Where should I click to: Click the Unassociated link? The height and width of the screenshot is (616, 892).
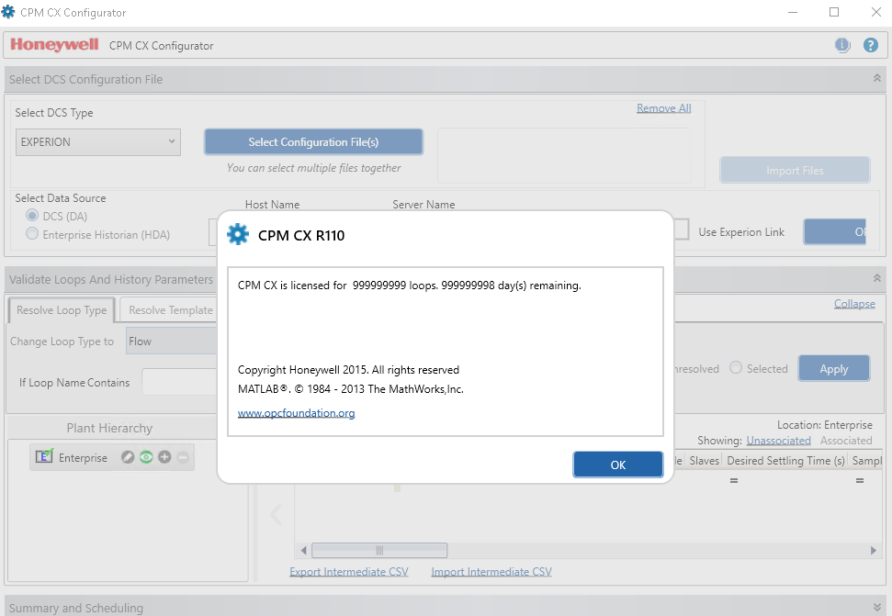(x=778, y=441)
